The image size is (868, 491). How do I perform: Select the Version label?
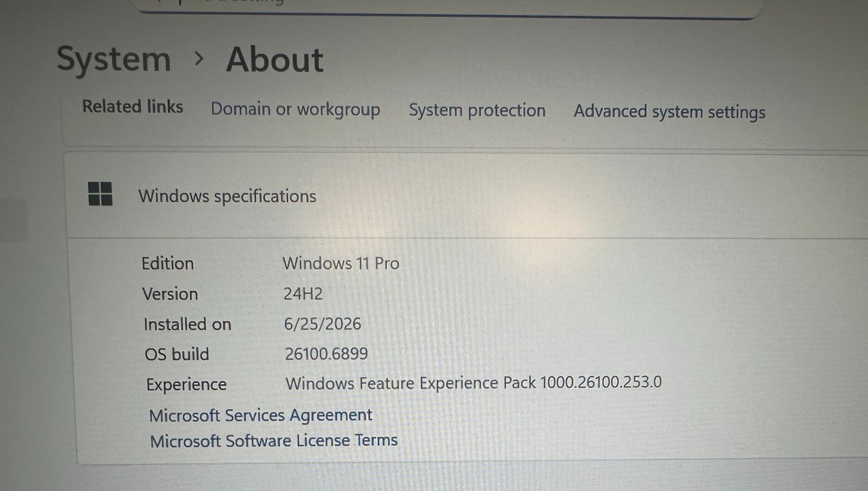[x=170, y=293]
